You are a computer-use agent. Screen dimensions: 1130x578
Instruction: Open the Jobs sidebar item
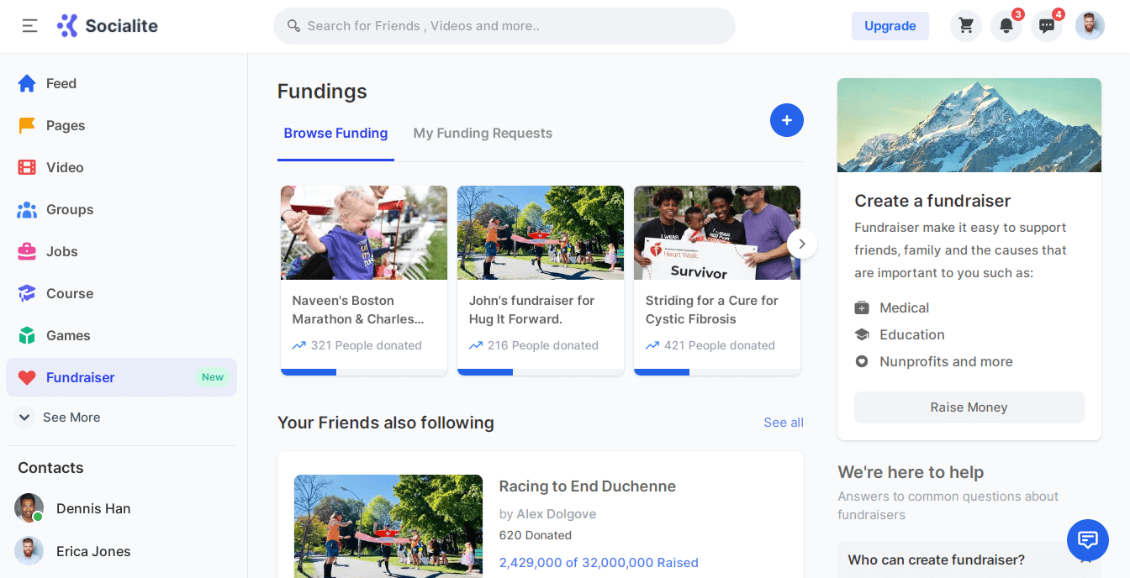coord(62,252)
